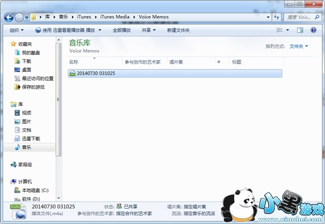Open the 文档 library
This screenshot has width=325, height=224.
[27, 130]
